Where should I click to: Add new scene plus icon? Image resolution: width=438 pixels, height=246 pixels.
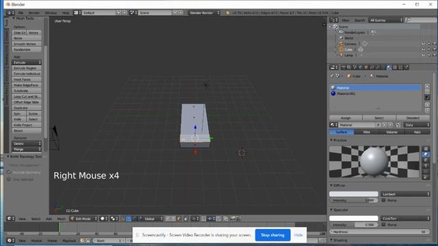point(175,13)
